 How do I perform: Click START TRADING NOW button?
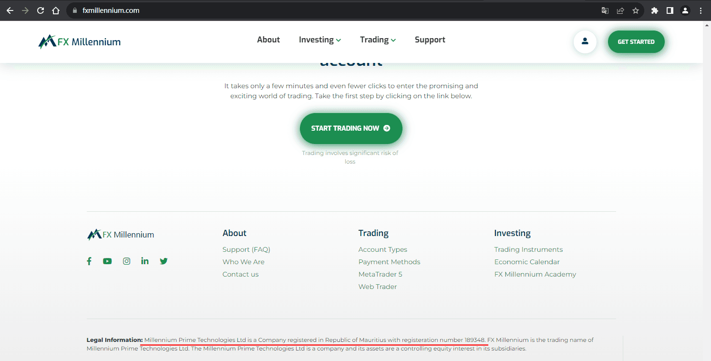click(x=351, y=128)
